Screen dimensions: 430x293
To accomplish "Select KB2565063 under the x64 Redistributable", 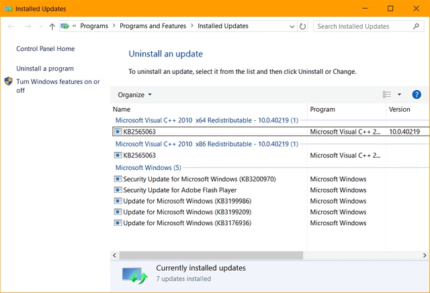I will [x=271, y=132].
